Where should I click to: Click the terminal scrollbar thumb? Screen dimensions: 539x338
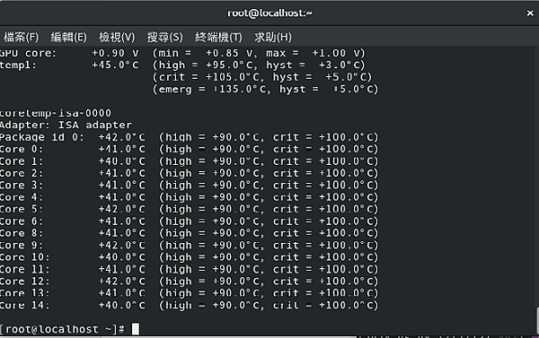click(537, 321)
